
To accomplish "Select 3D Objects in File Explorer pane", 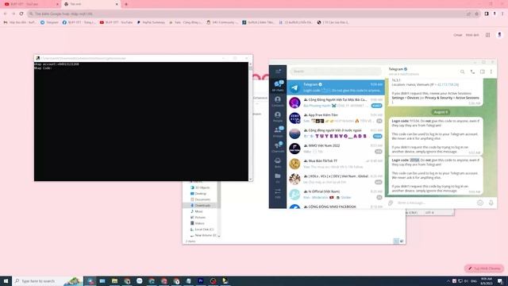I will coord(202,187).
